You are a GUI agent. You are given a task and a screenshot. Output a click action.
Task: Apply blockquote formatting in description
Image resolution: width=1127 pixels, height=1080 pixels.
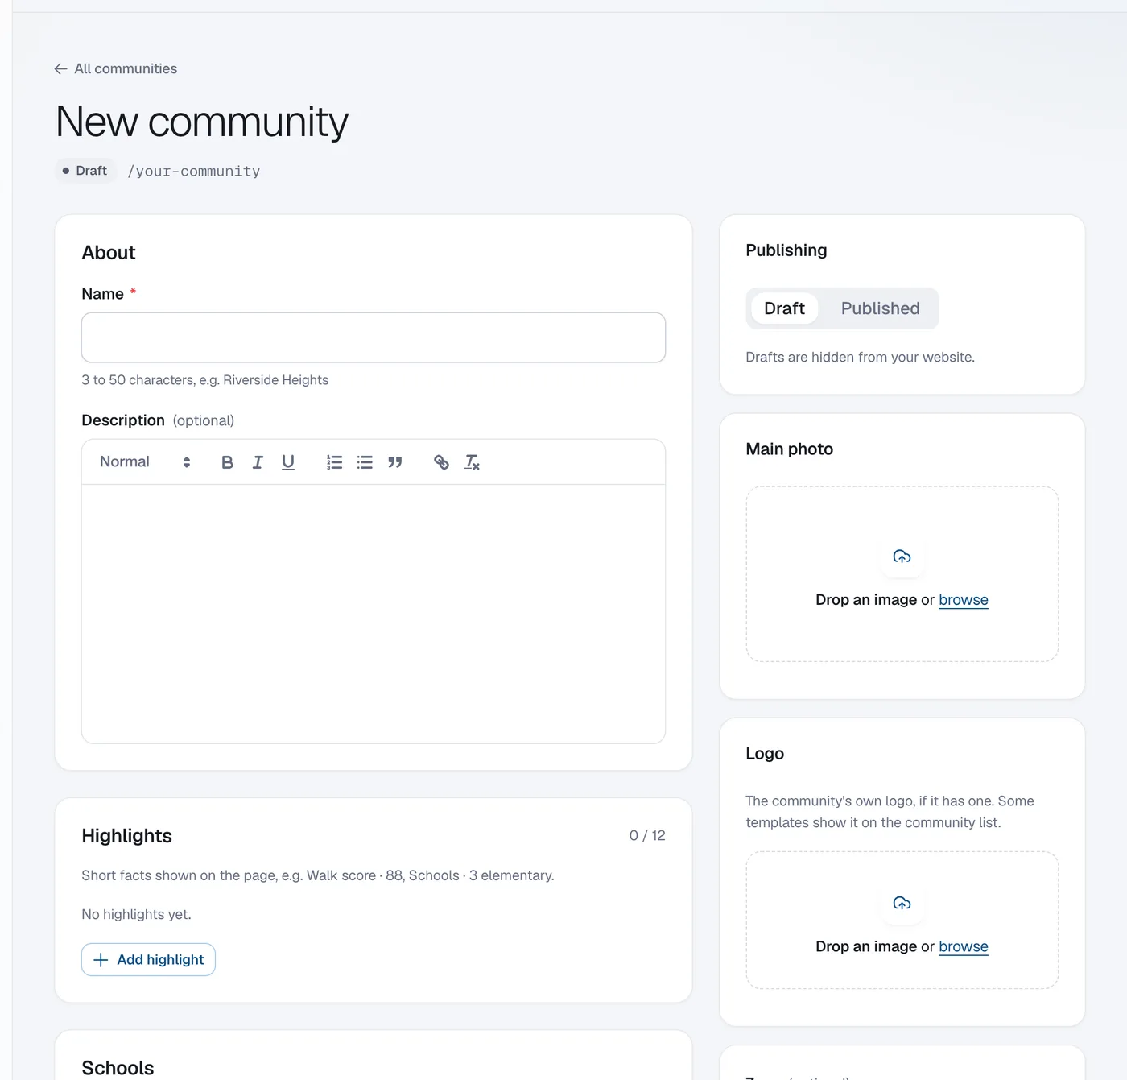[395, 462]
